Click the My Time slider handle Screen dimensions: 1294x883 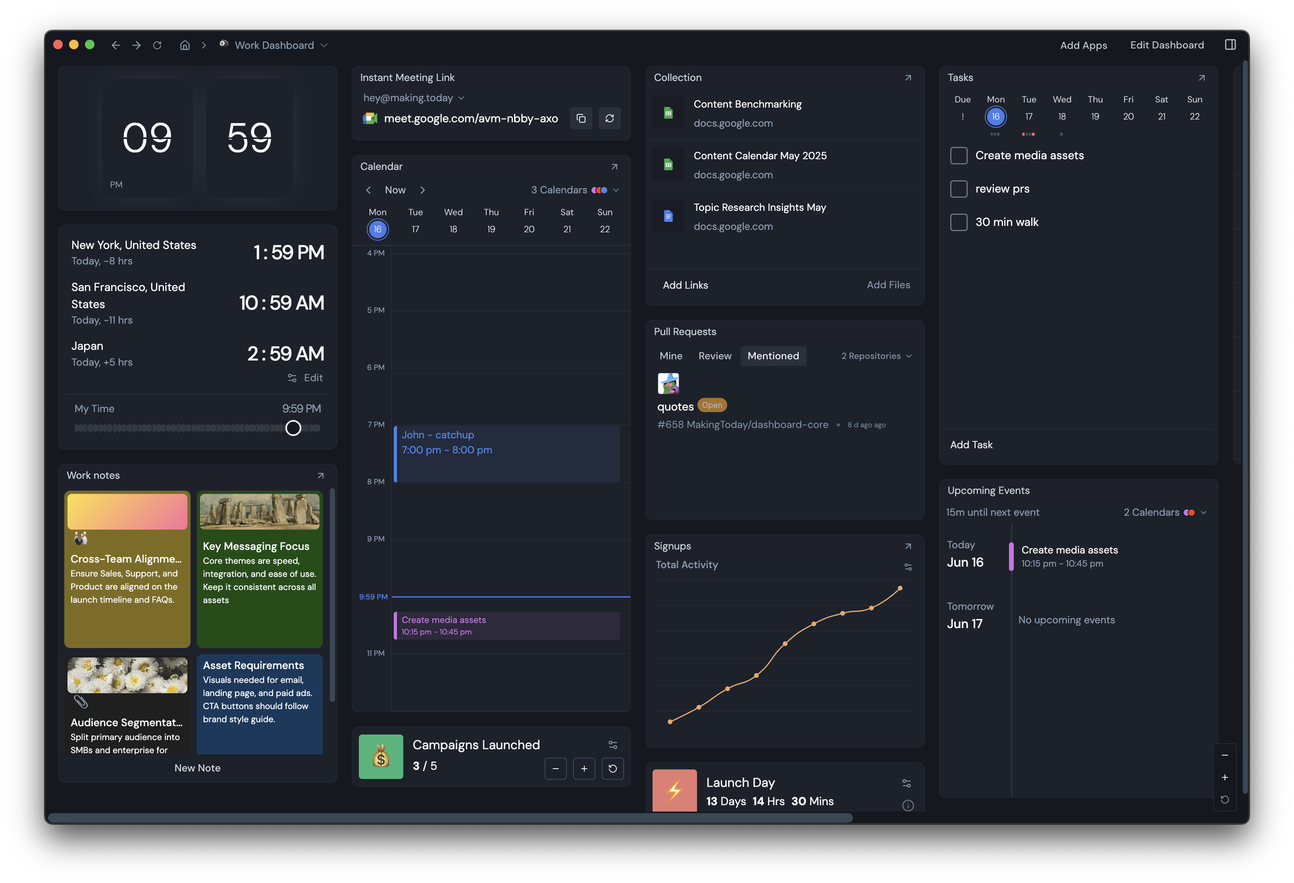(x=293, y=428)
